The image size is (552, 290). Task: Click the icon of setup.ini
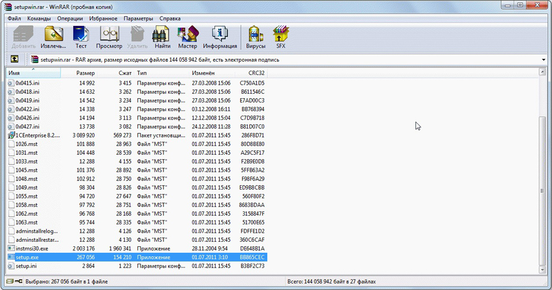(11, 266)
